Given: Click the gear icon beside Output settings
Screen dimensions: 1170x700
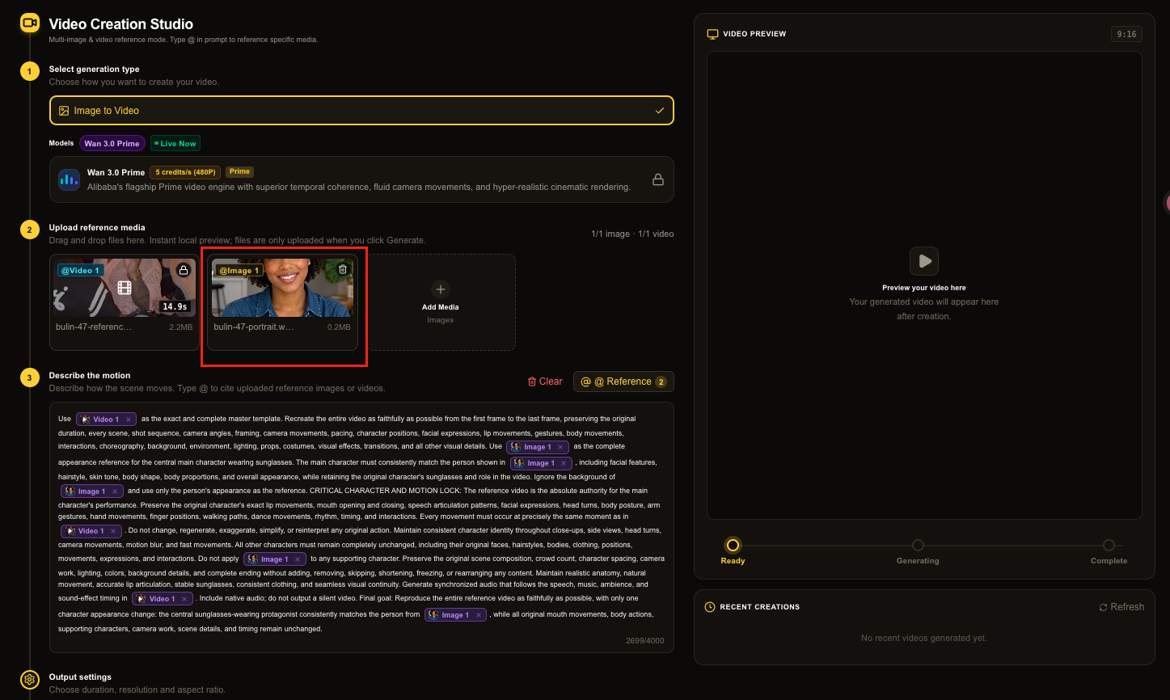Looking at the screenshot, I should coord(30,679).
